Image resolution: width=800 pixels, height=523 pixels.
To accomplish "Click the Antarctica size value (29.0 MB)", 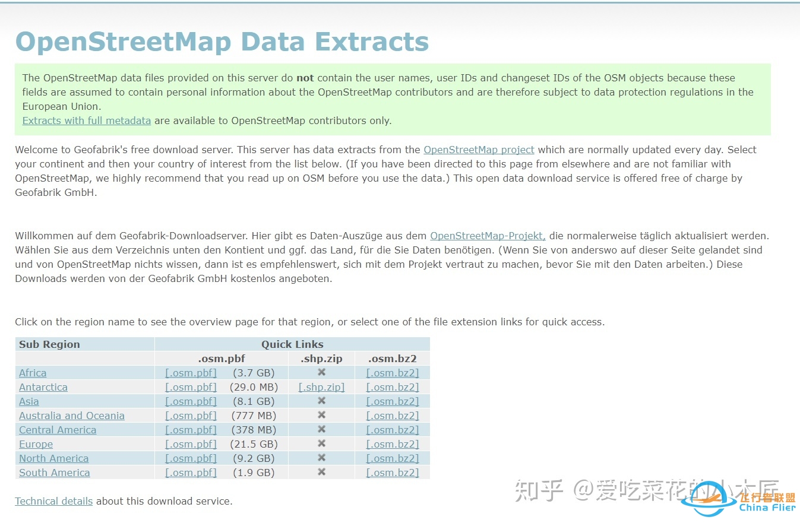I will pos(254,387).
